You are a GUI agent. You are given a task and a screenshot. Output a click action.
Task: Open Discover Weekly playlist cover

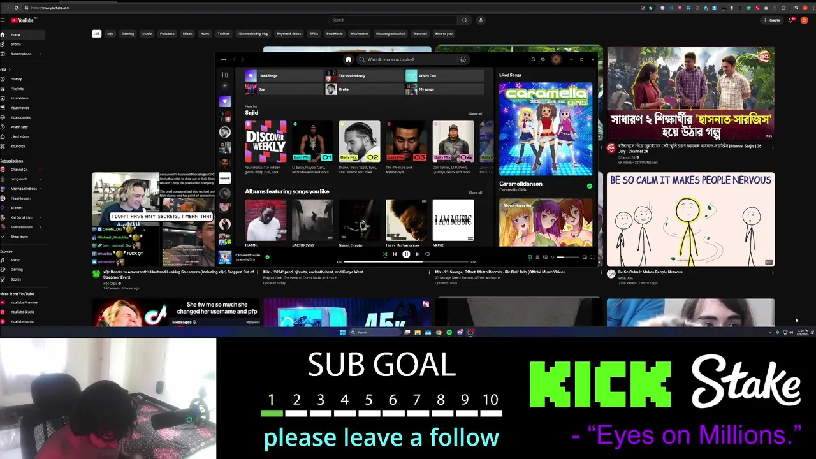266,141
